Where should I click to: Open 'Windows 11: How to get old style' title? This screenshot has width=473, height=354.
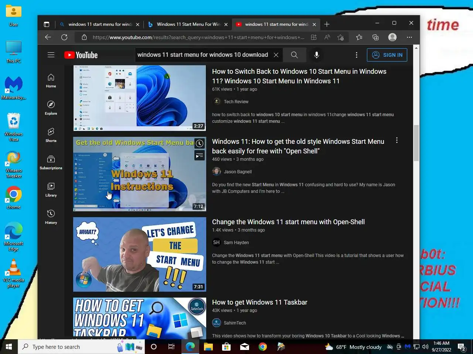[x=298, y=146]
